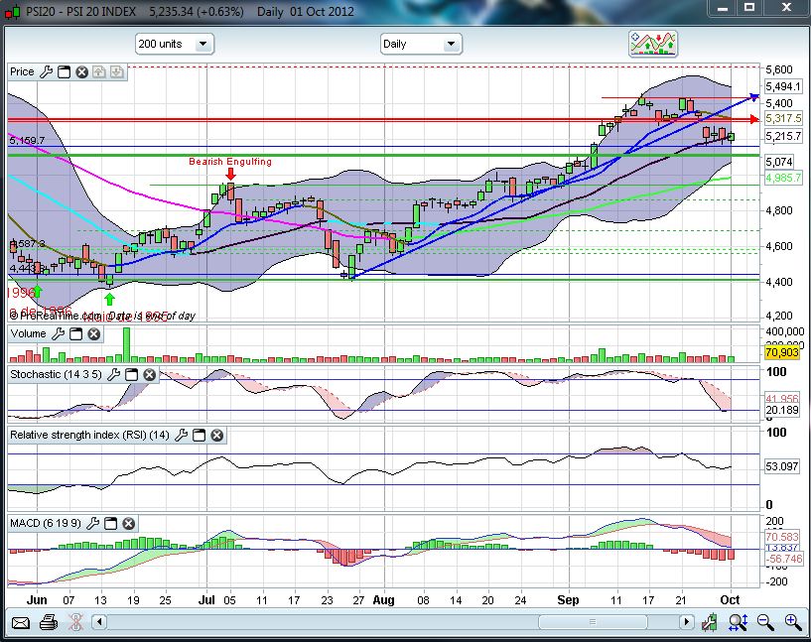
Task: Open RSI indicator settings wrench
Action: 182,436
